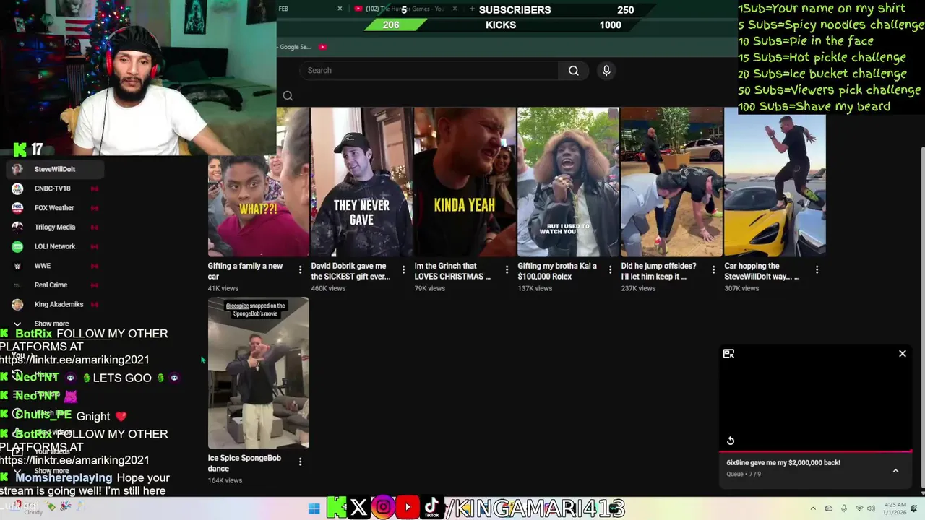Open Trilogy Media subscription channel

pyautogui.click(x=55, y=227)
